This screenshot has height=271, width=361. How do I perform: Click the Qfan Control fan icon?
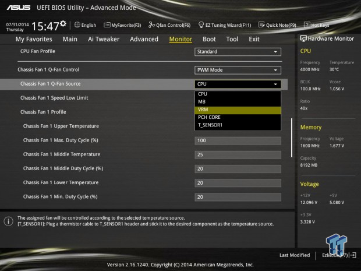pyautogui.click(x=151, y=25)
